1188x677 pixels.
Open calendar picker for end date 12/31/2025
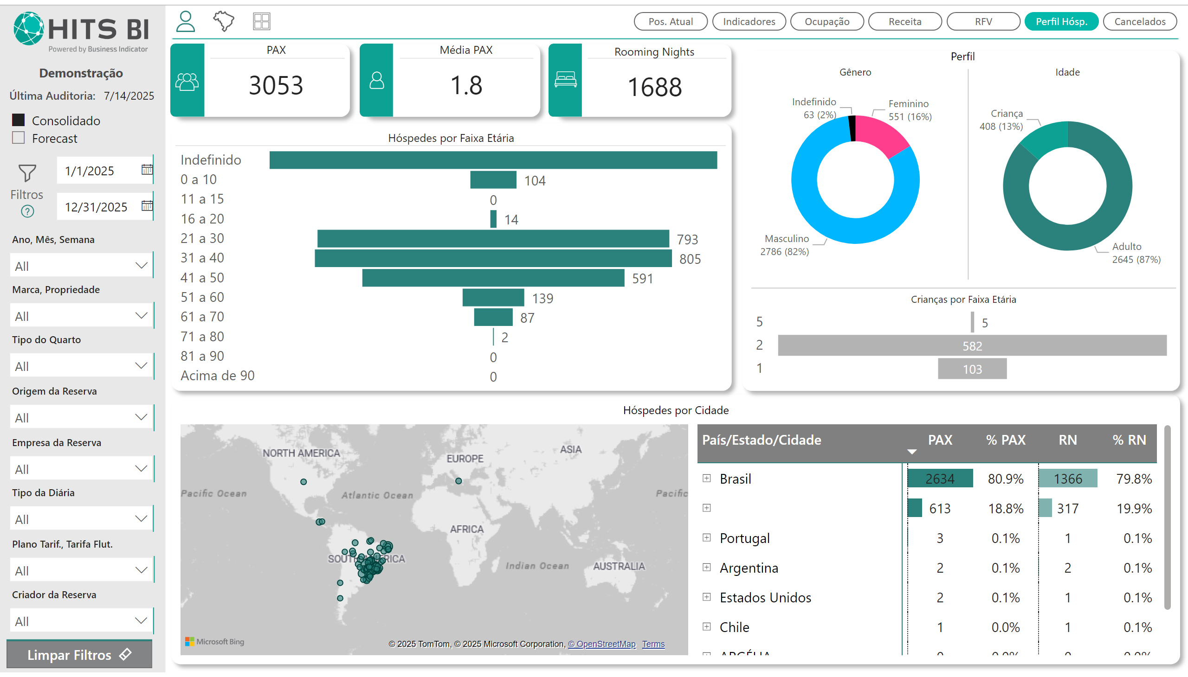147,206
